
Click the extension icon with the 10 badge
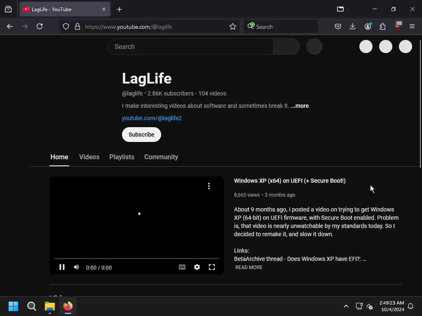398,26
